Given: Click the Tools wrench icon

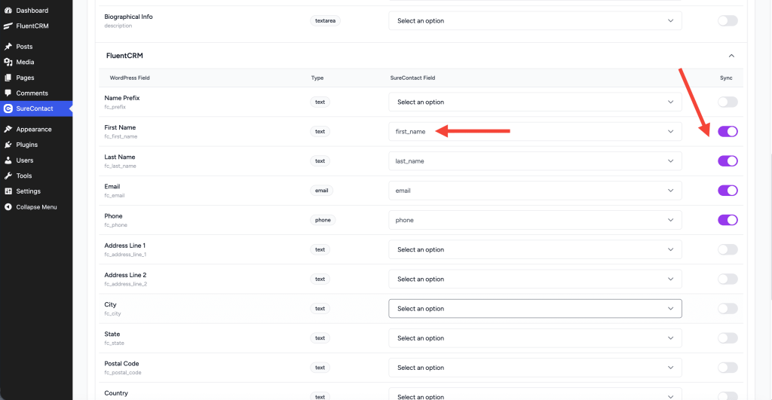Looking at the screenshot, I should click(x=8, y=176).
